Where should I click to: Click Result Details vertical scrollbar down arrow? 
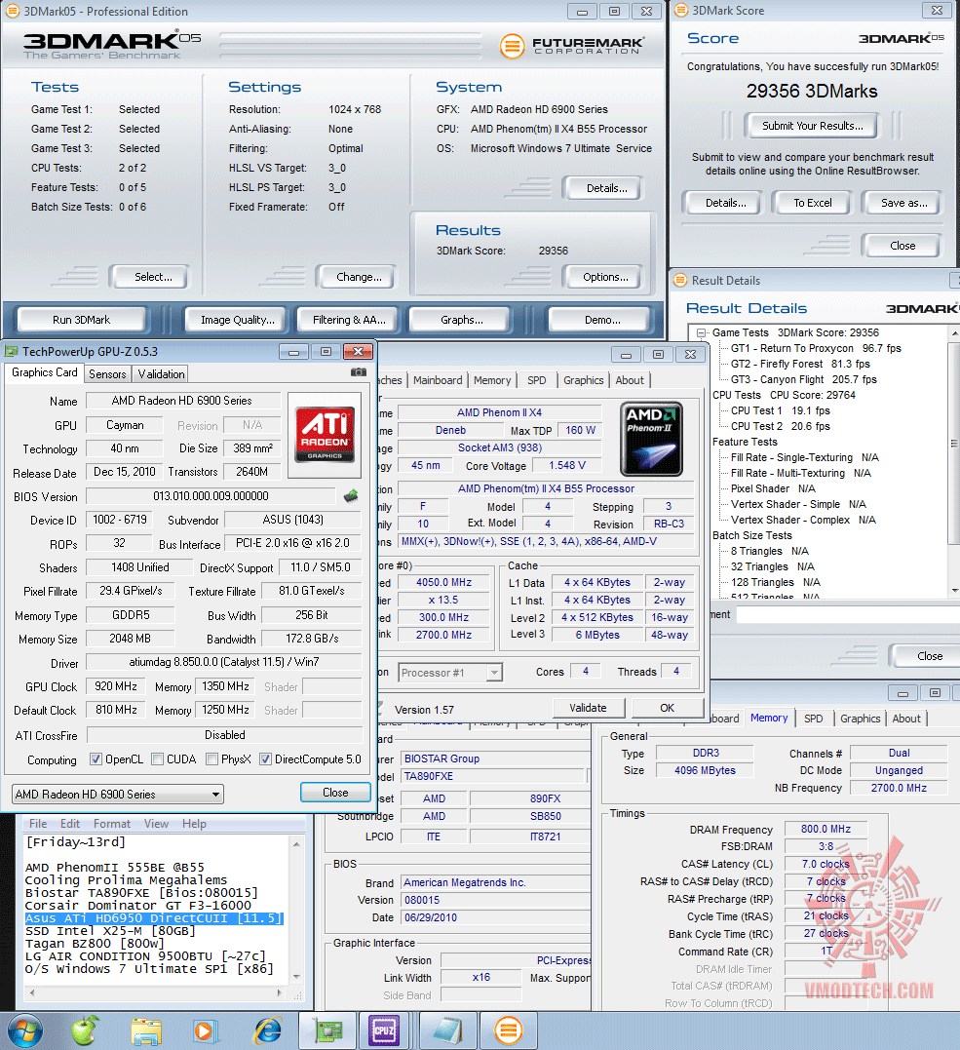[954, 590]
